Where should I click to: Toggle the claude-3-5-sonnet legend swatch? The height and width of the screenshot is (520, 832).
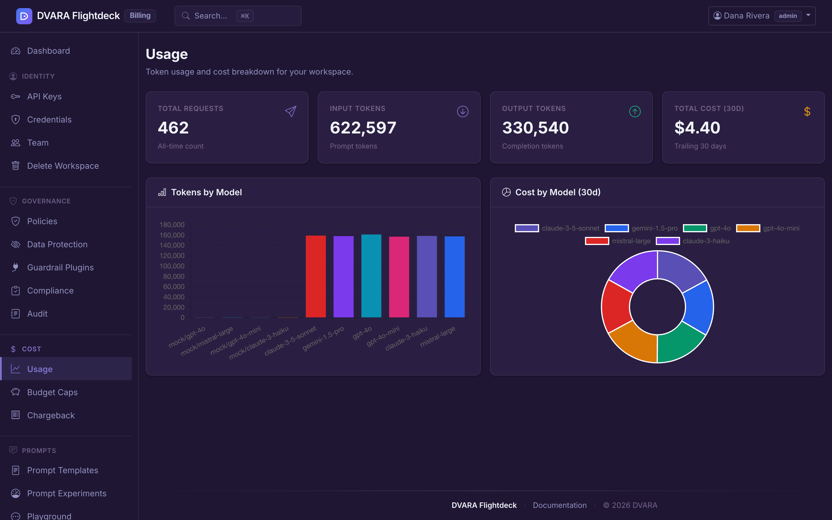tap(527, 228)
